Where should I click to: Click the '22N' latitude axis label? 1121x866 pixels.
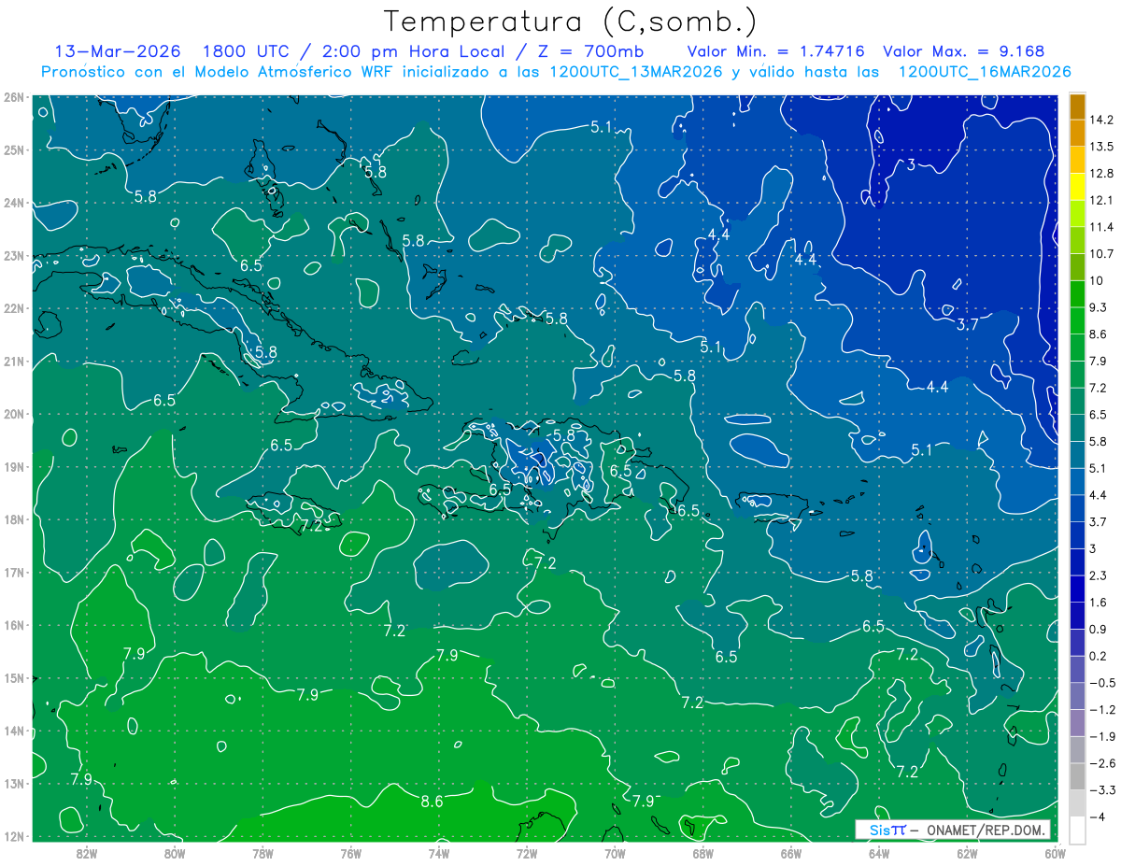point(14,308)
